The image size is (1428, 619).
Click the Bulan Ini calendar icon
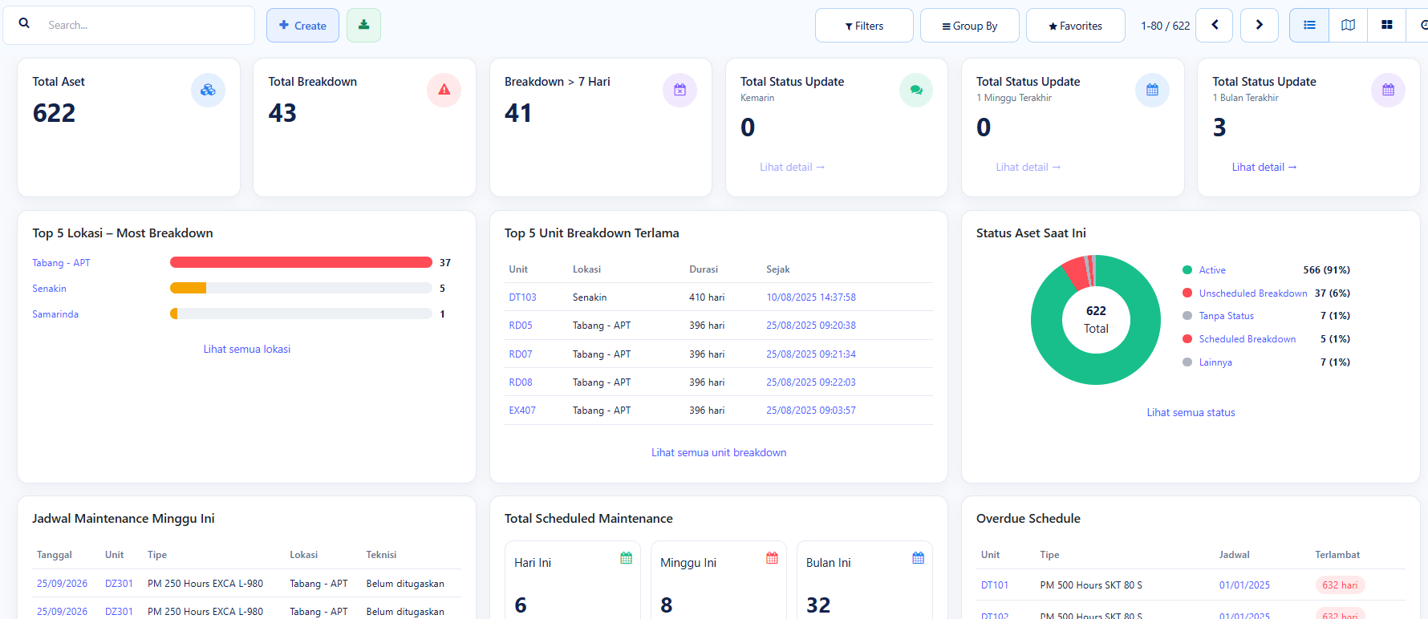pos(919,558)
